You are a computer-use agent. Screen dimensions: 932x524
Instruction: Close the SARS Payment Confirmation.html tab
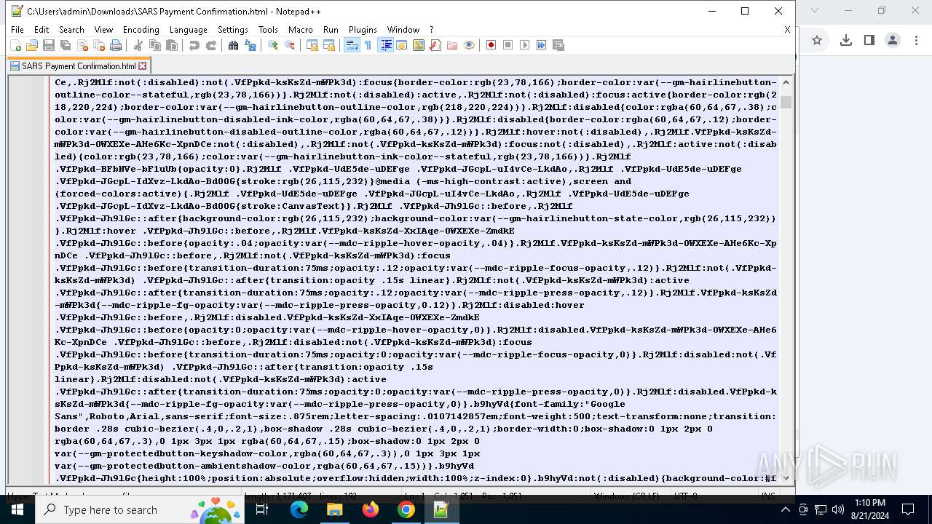(x=143, y=65)
